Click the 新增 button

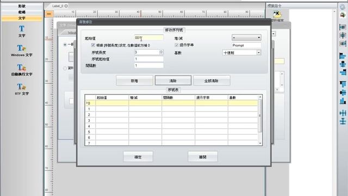click(134, 81)
